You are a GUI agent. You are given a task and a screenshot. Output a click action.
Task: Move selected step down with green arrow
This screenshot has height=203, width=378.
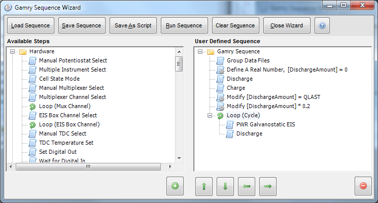pyautogui.click(x=225, y=186)
